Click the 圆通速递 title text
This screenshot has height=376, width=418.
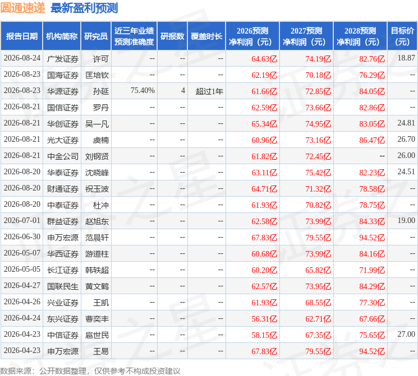click(x=23, y=8)
